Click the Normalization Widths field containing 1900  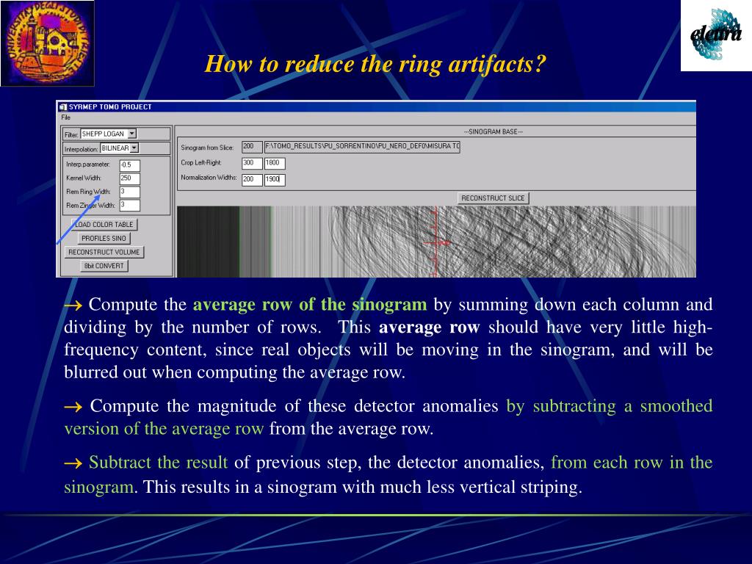(x=275, y=180)
